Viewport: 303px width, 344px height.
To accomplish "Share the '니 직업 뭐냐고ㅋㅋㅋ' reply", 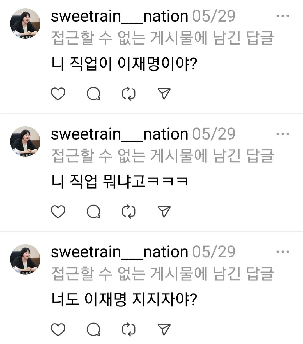I will pos(164,211).
